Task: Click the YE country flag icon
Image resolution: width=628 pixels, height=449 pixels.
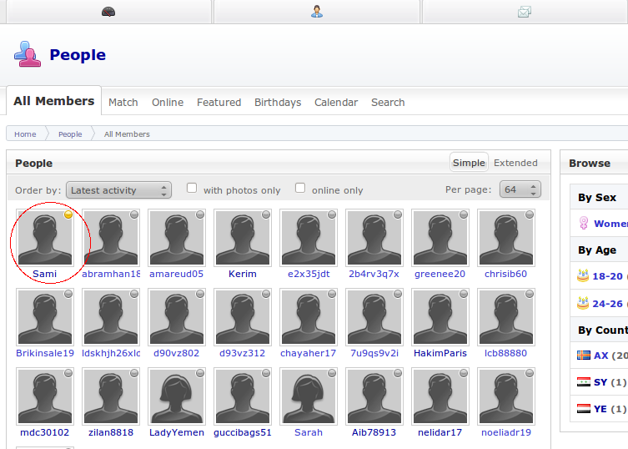Action: pos(584,409)
